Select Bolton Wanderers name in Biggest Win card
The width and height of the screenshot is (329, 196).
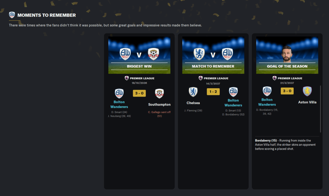click(119, 104)
